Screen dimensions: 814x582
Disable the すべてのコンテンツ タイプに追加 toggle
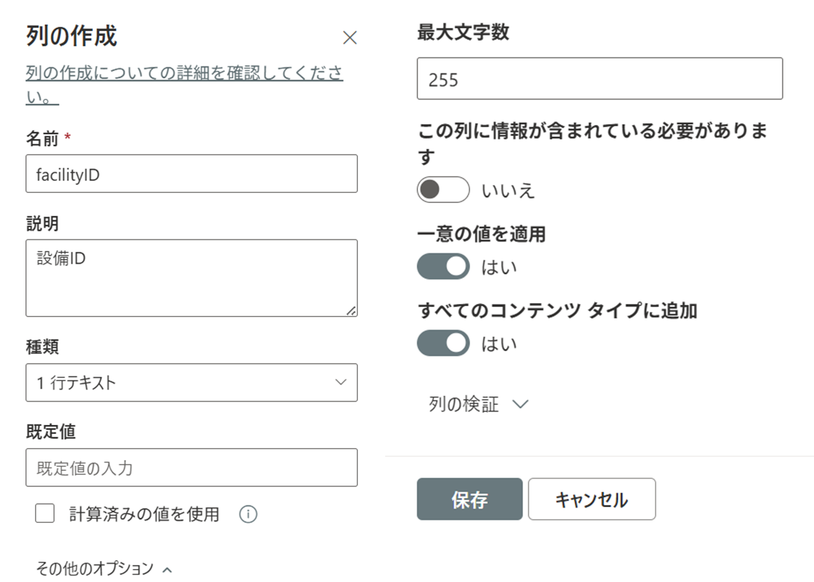point(443,343)
